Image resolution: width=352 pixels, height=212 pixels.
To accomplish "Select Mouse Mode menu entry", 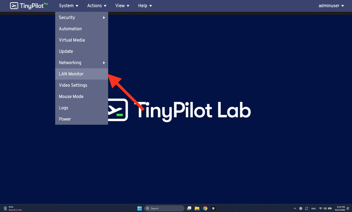I will (x=82, y=96).
